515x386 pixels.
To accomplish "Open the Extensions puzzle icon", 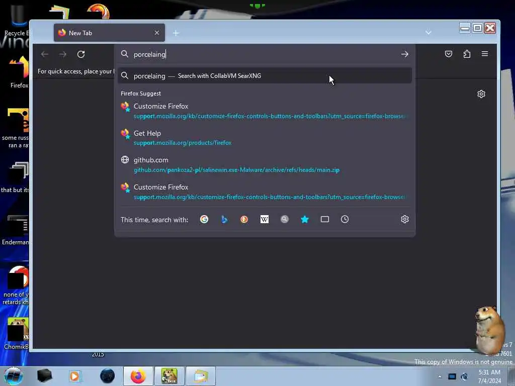I will click(467, 54).
